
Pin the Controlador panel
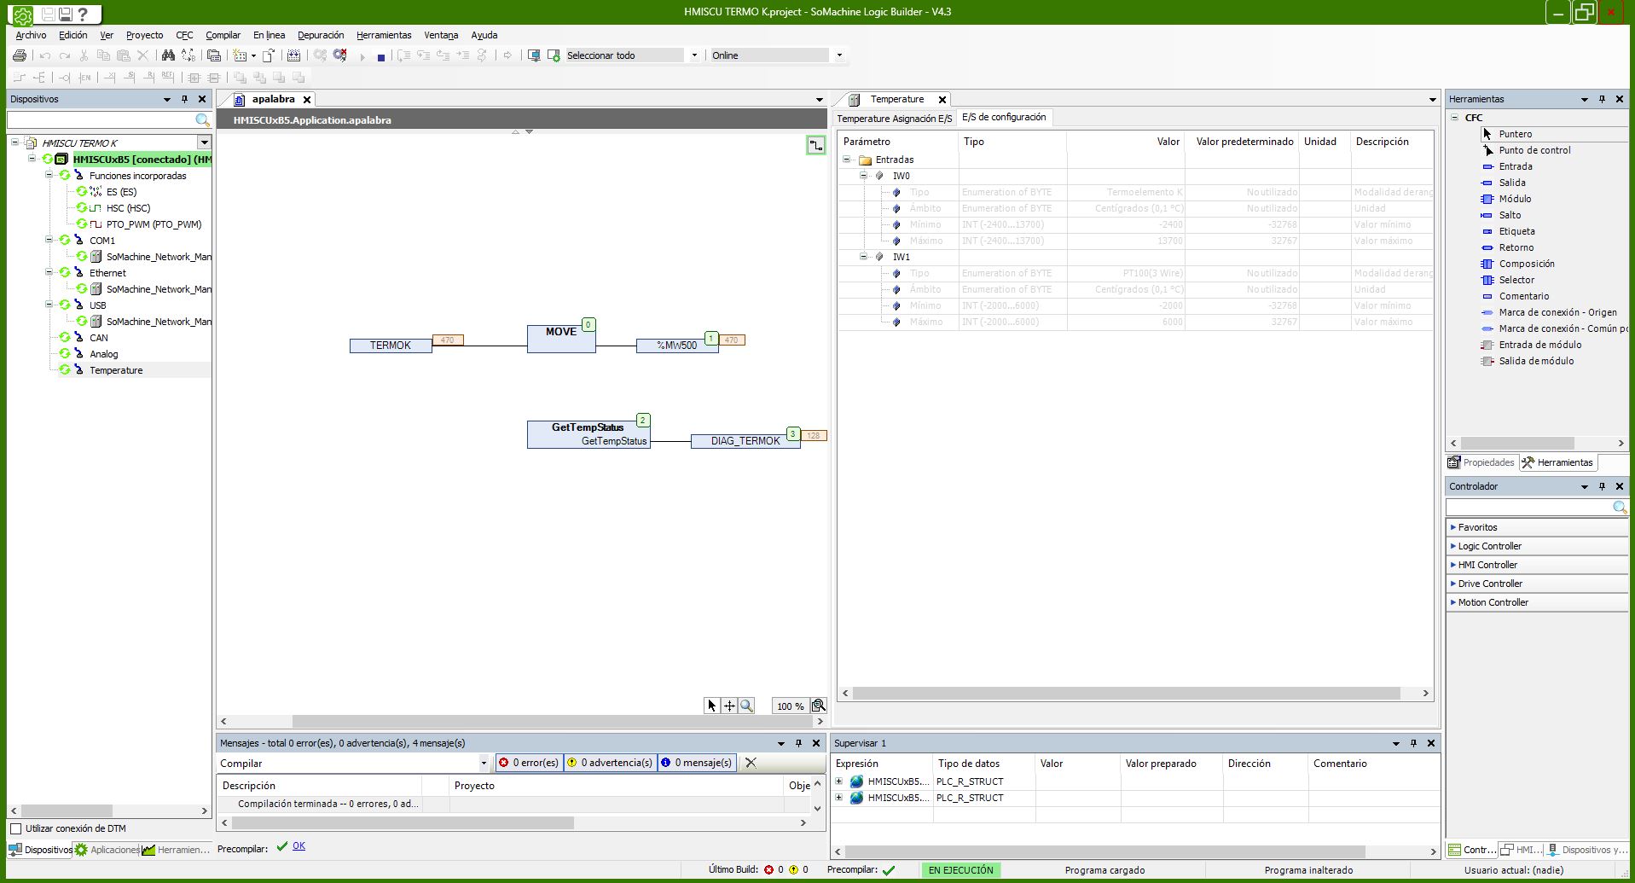[1602, 486]
